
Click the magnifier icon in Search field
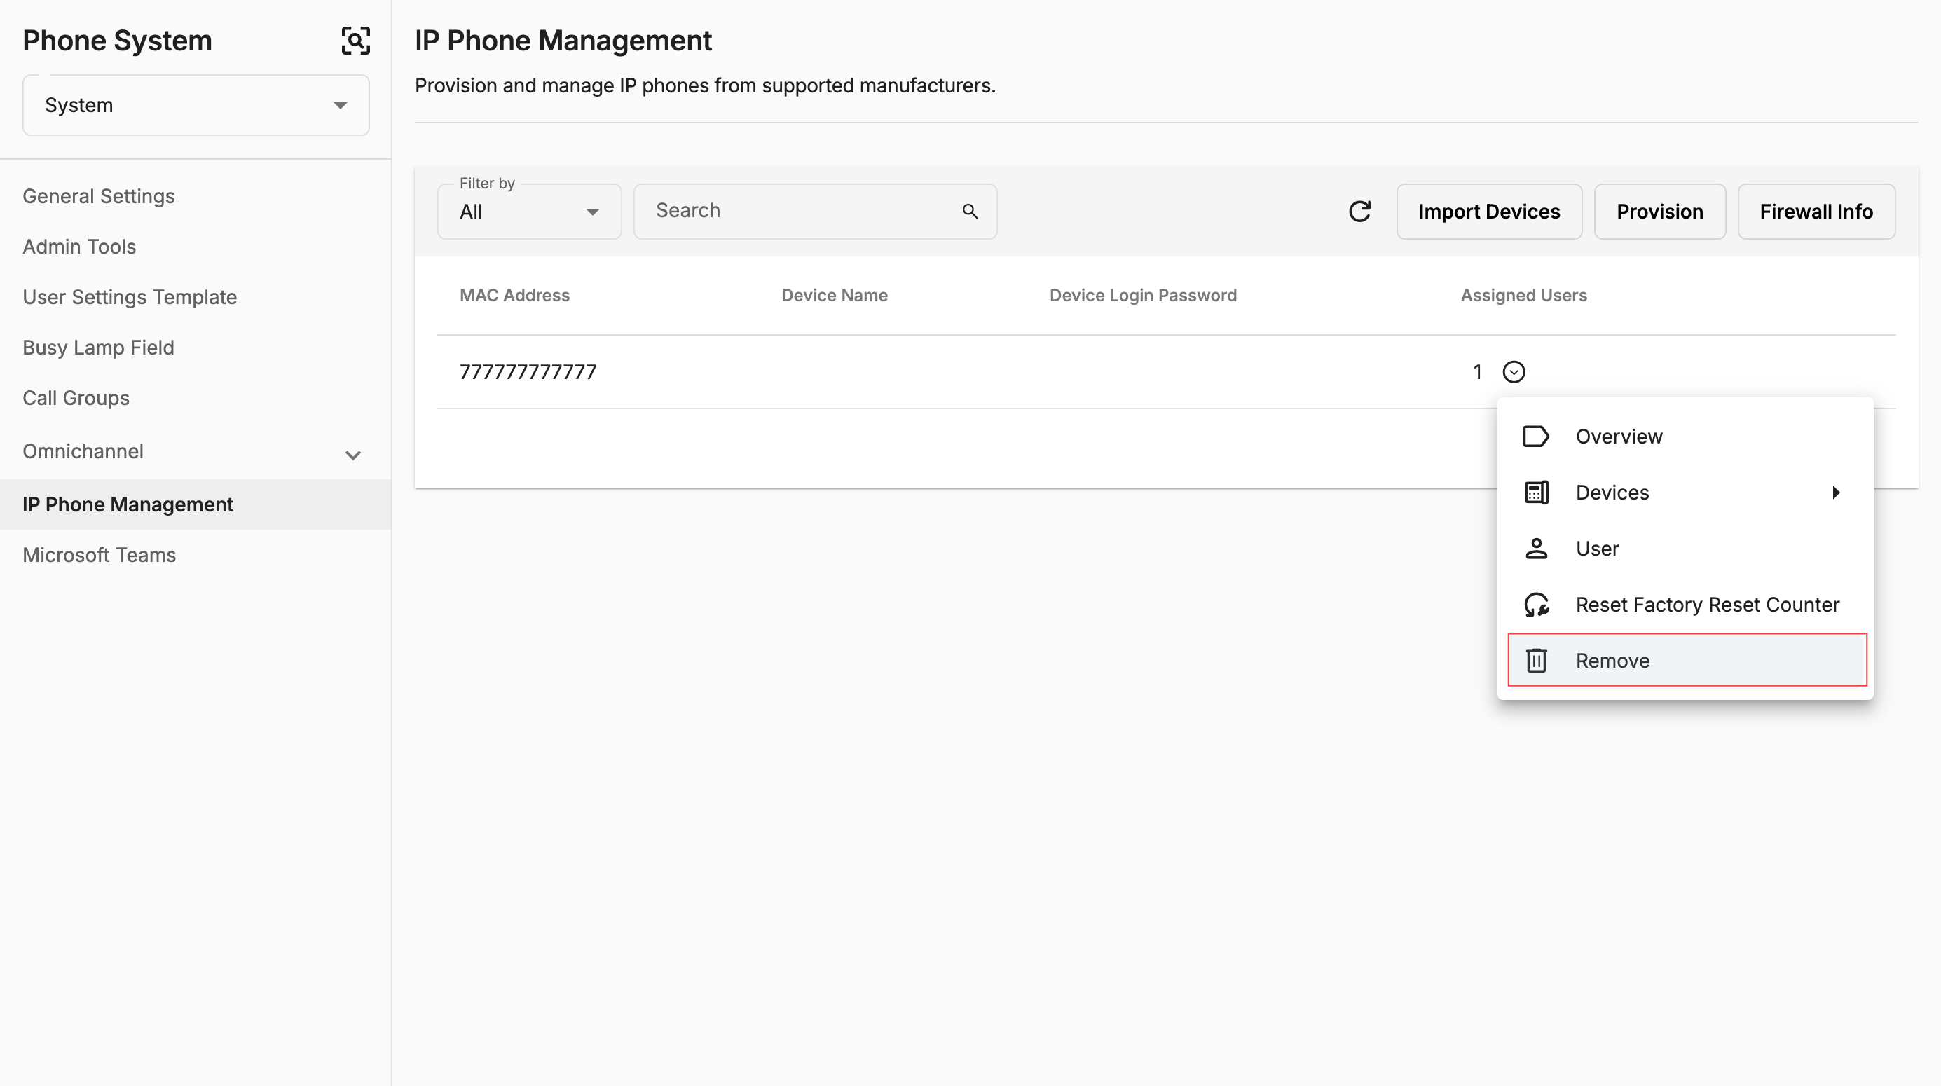[970, 212]
